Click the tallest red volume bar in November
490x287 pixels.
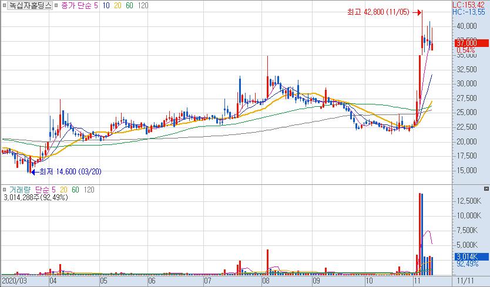point(419,234)
